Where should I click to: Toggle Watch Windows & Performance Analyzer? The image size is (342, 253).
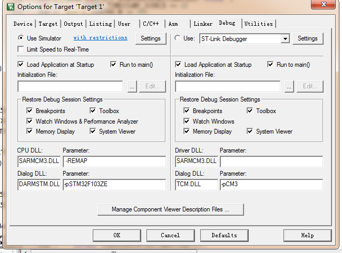[30, 121]
